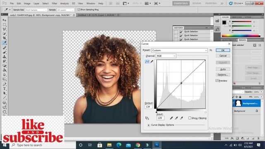The width and height of the screenshot is (265, 149).
Task: Pick the white point eyedropper in Curves
Action: coord(181,118)
